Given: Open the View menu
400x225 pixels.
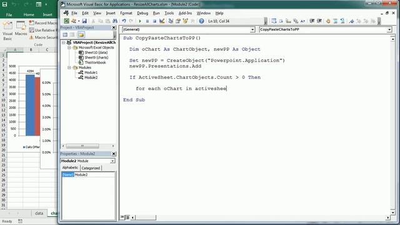Looking at the screenshot, I should (x=97, y=13).
